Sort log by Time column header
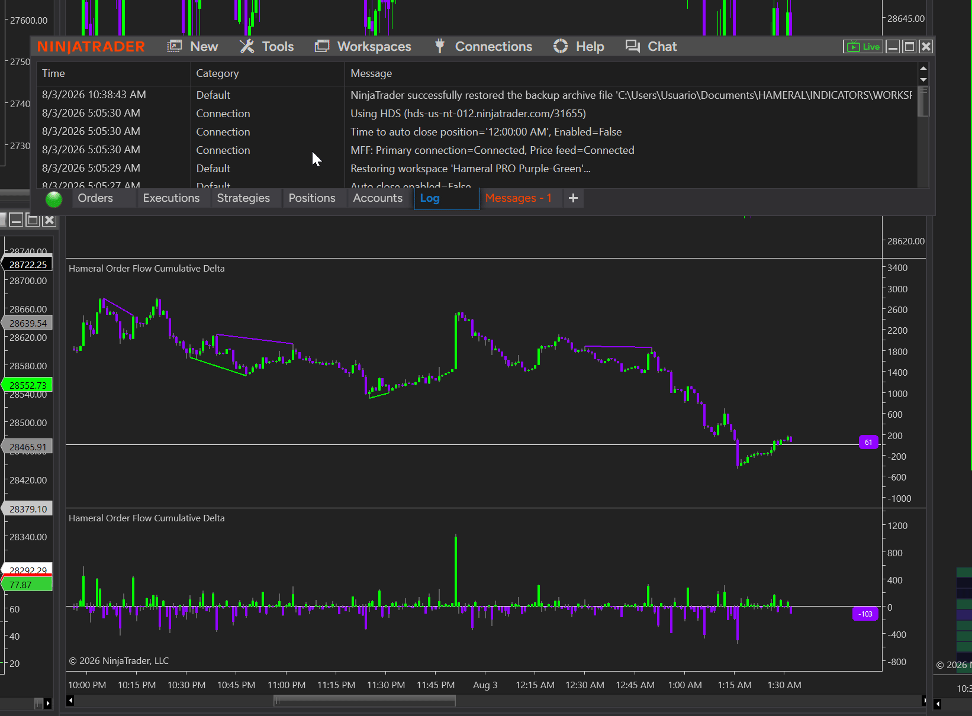 [x=113, y=73]
